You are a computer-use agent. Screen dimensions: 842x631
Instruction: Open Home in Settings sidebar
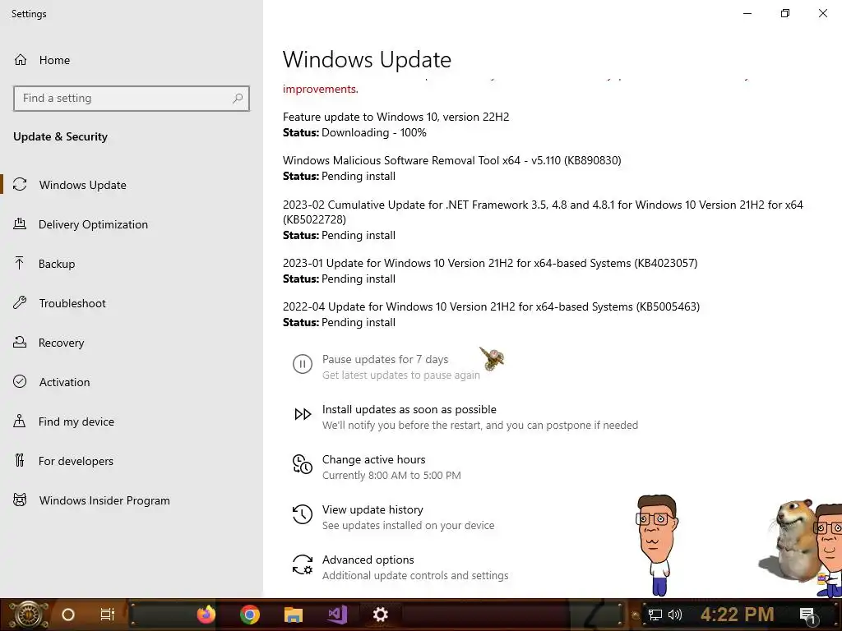(54, 60)
